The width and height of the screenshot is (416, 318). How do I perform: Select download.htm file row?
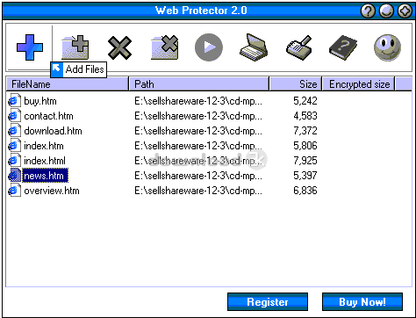pyautogui.click(x=53, y=131)
